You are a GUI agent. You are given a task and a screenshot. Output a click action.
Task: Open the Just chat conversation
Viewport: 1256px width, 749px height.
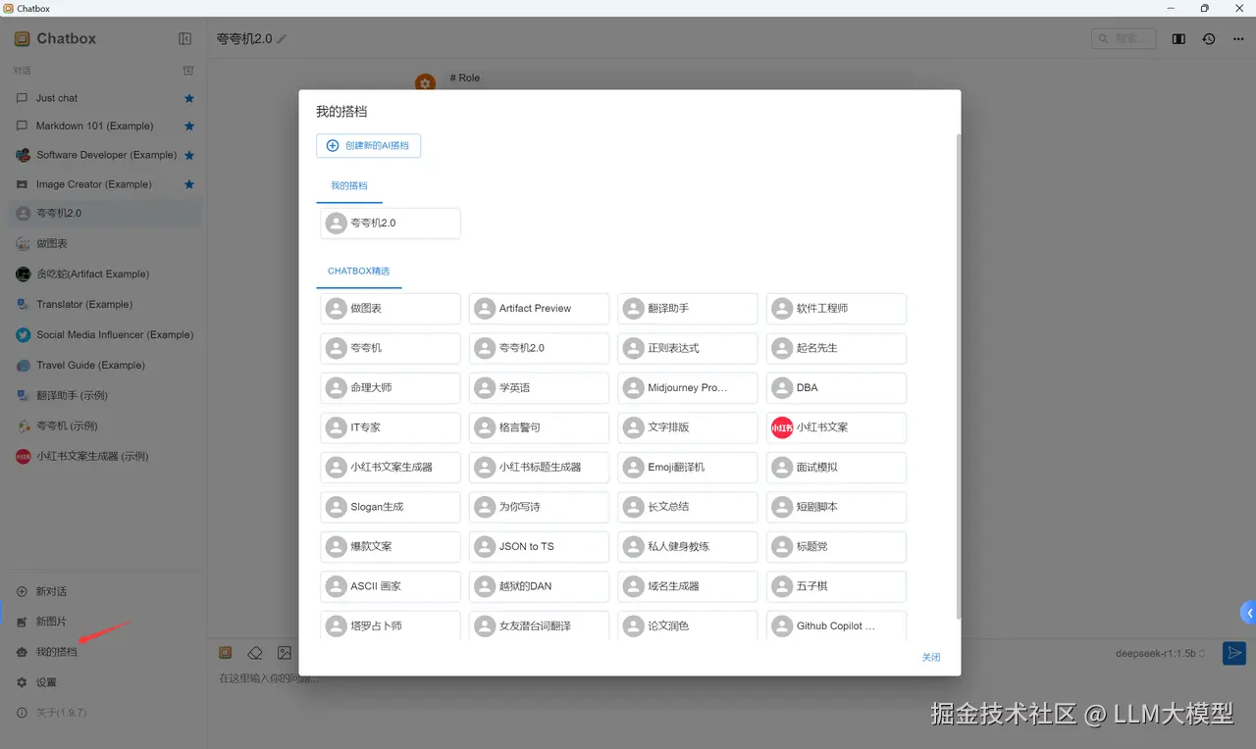[x=104, y=98]
